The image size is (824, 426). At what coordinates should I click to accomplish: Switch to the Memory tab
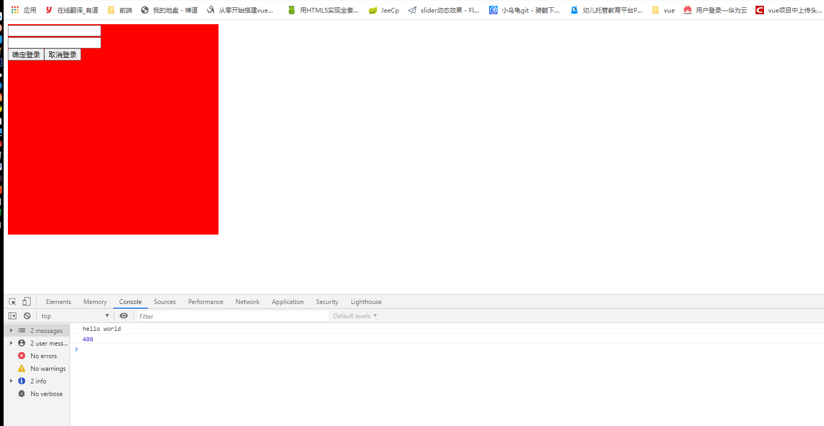point(95,302)
